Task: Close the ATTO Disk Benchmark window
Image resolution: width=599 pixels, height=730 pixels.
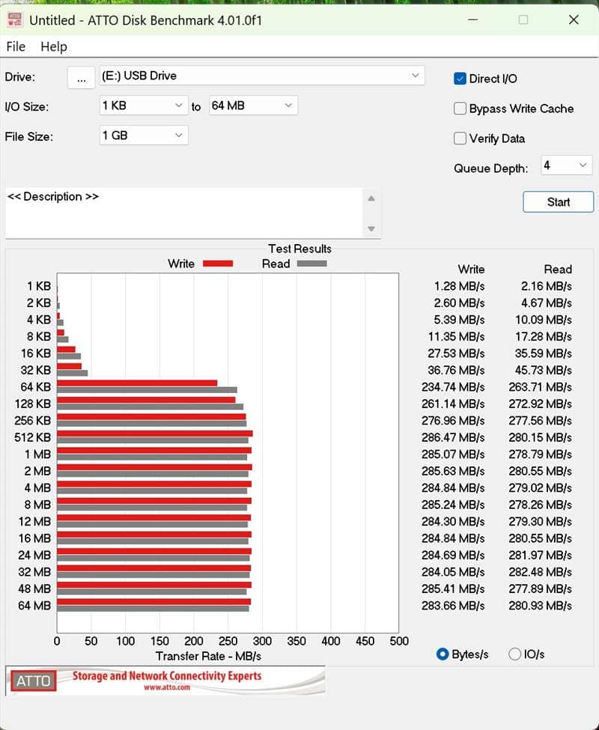Action: 574,20
